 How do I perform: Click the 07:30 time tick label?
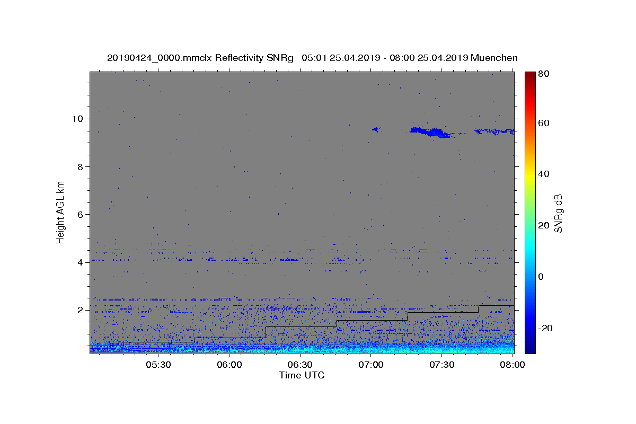441,365
